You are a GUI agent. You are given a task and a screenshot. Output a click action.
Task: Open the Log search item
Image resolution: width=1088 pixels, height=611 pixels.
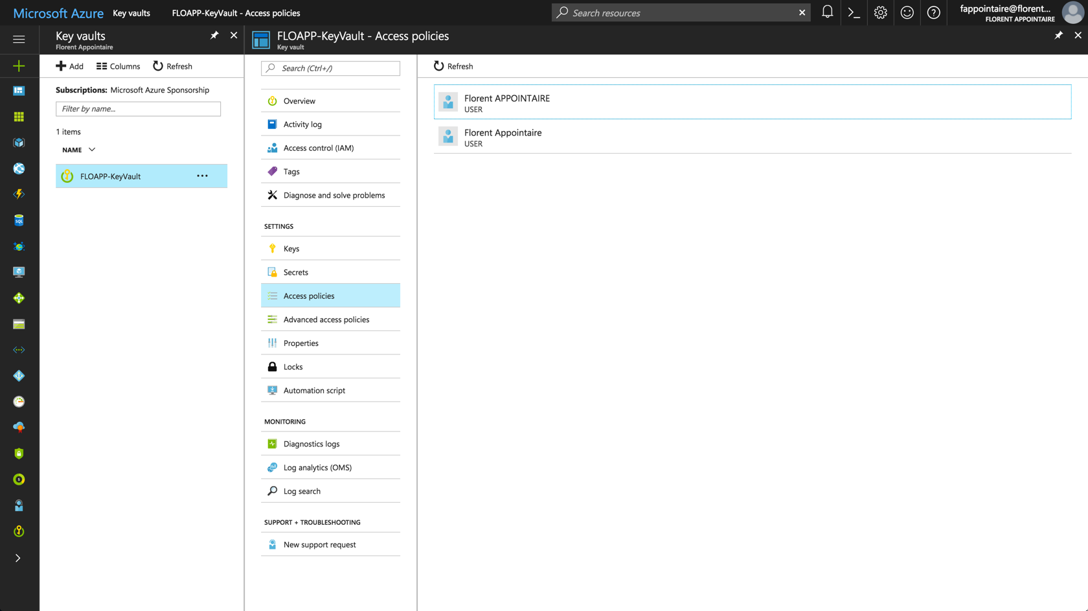pos(330,491)
